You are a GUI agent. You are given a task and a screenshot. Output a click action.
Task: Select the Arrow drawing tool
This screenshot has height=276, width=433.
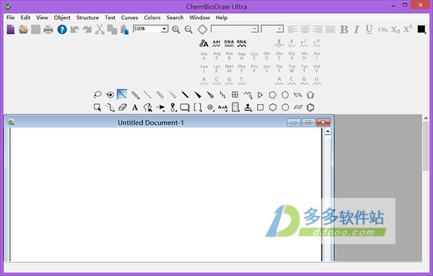tap(160, 108)
